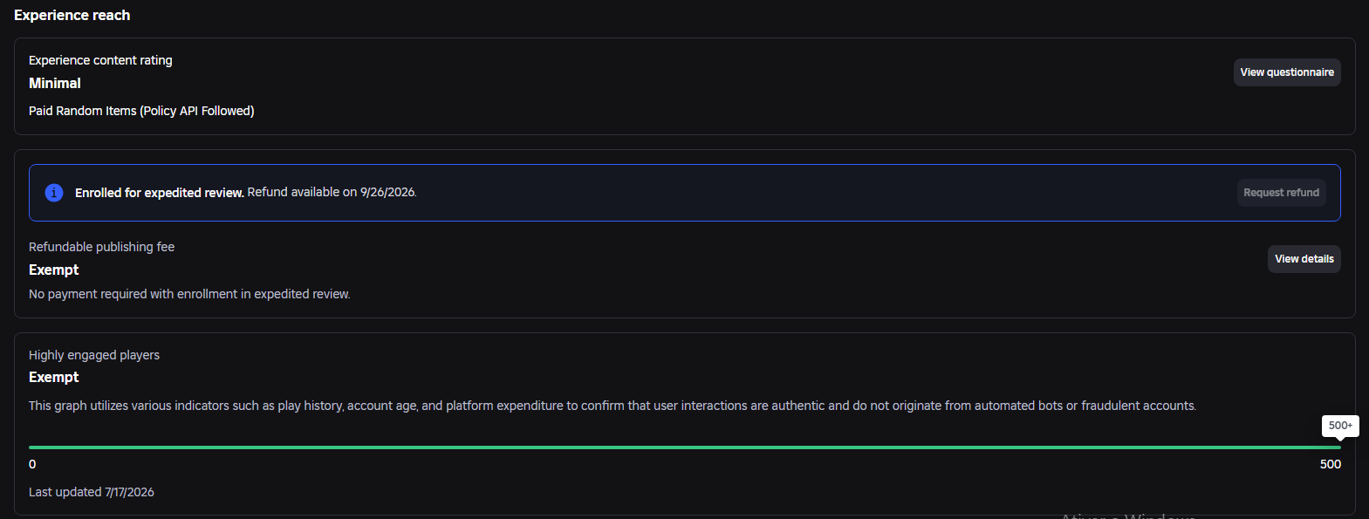Click the Minimal content rating value

coord(55,83)
